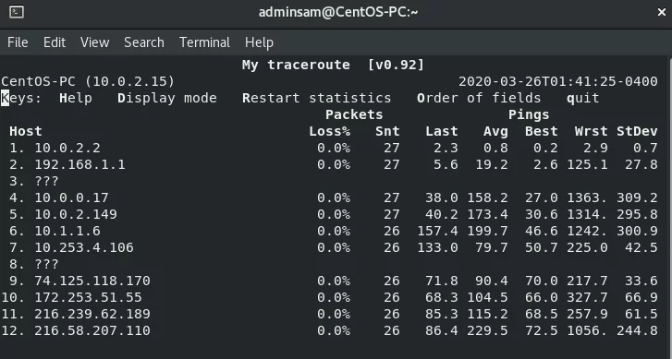Click the StDev column header
672x359 pixels.
[x=637, y=131]
